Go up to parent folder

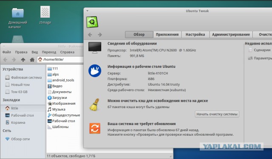(x=23, y=60)
